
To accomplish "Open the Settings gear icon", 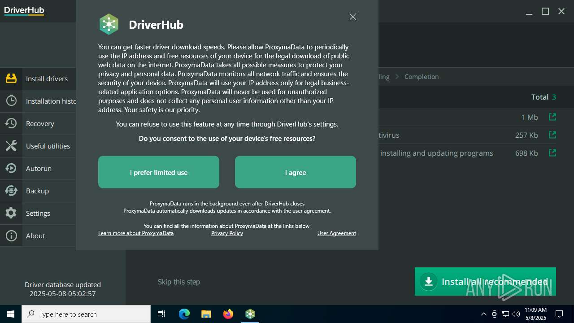I will tap(11, 213).
